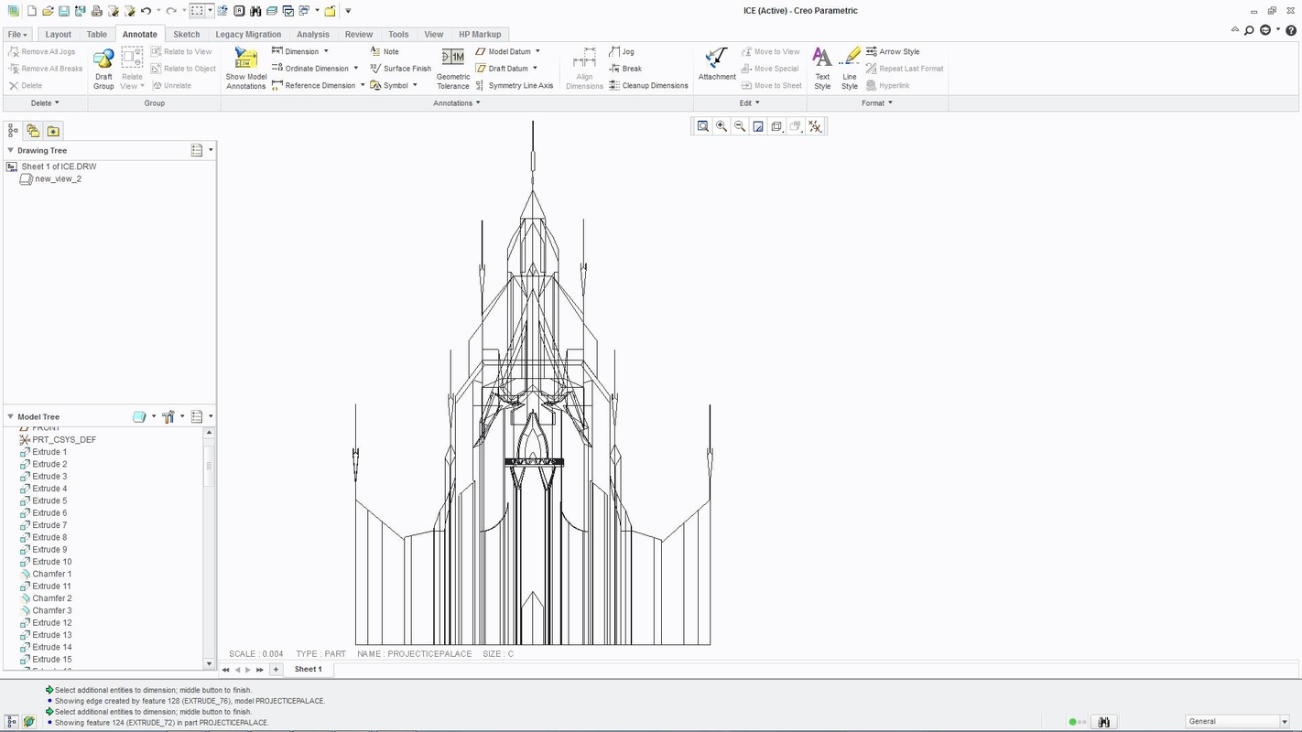The image size is (1302, 732).
Task: Click the Save icon in quick access toolbar
Action: 63,11
